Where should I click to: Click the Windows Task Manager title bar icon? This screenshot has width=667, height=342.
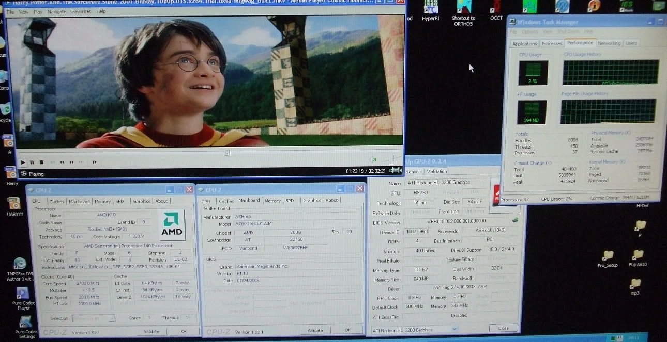coord(512,22)
